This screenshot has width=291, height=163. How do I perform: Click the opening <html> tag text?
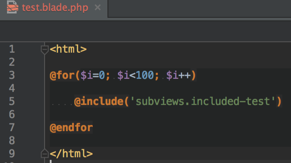(68, 49)
